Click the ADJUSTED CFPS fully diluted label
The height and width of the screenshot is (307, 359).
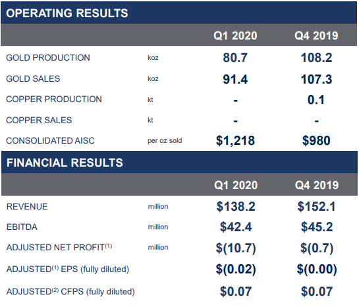tap(70, 292)
